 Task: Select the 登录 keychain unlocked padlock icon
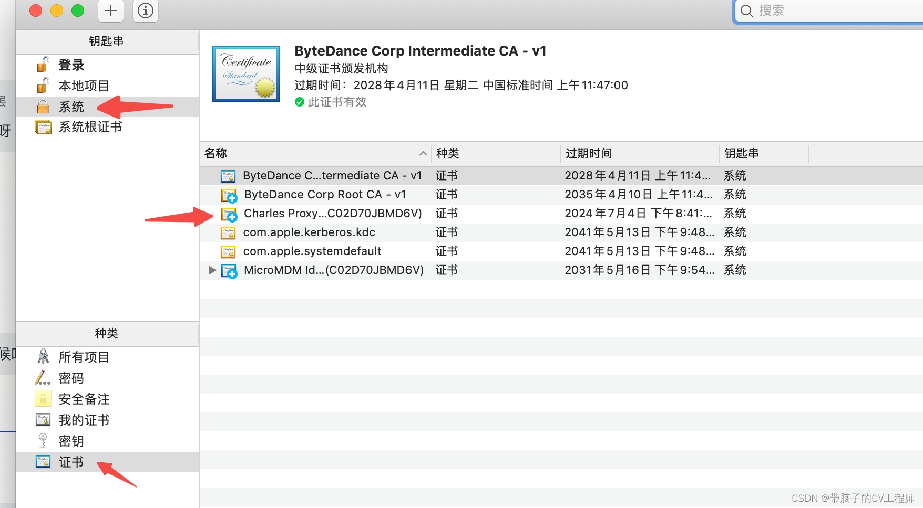pos(43,65)
